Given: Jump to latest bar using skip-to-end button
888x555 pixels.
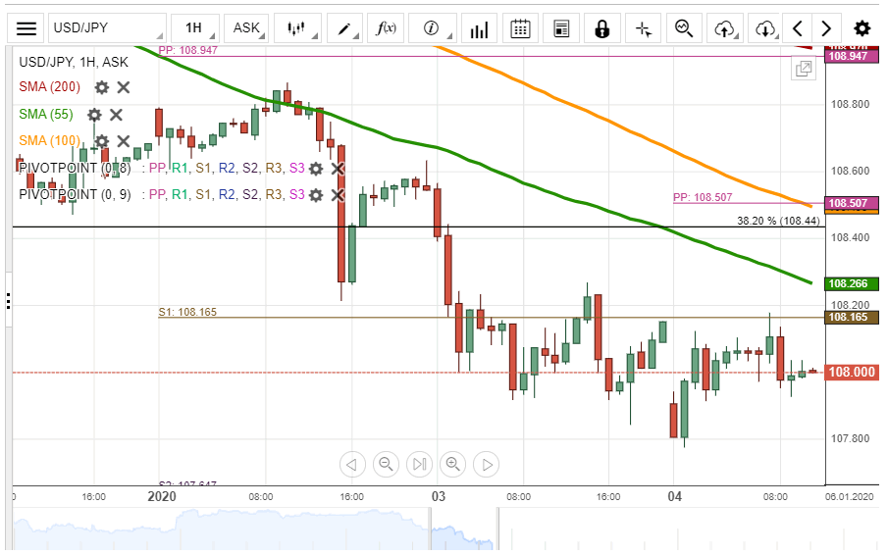Looking at the screenshot, I should 419,464.
